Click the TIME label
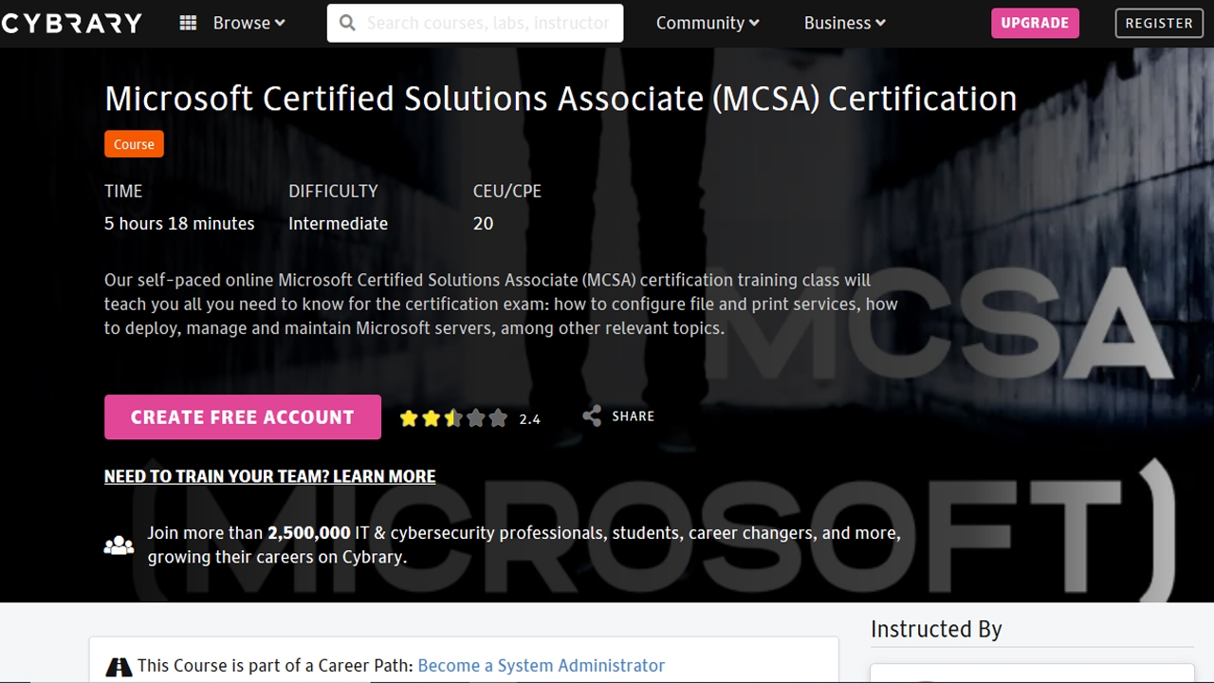This screenshot has width=1214, height=683. click(x=123, y=192)
